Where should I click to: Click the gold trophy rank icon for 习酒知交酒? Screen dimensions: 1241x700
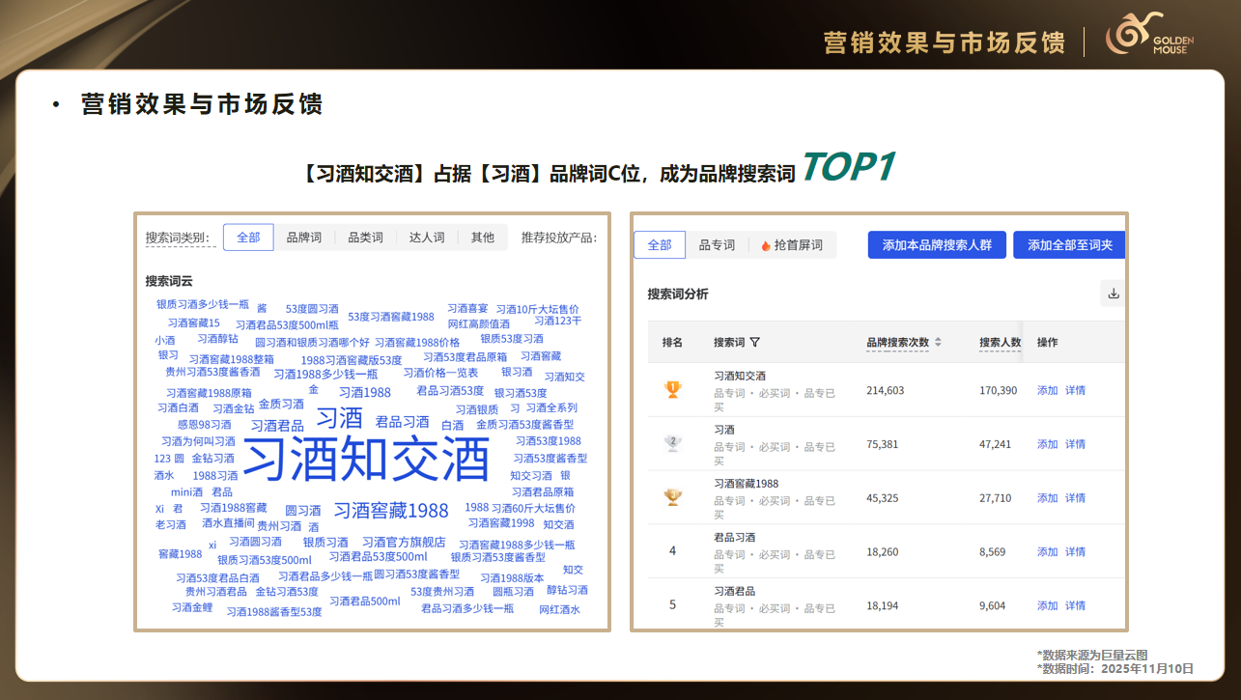(673, 389)
